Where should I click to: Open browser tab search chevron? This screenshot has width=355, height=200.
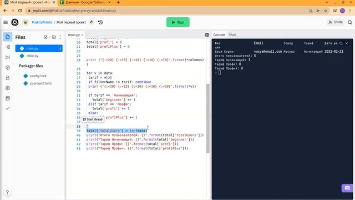(327, 2)
